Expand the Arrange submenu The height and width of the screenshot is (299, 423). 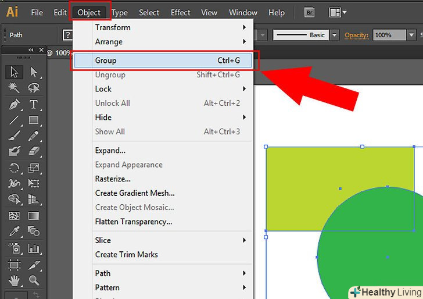(244, 42)
